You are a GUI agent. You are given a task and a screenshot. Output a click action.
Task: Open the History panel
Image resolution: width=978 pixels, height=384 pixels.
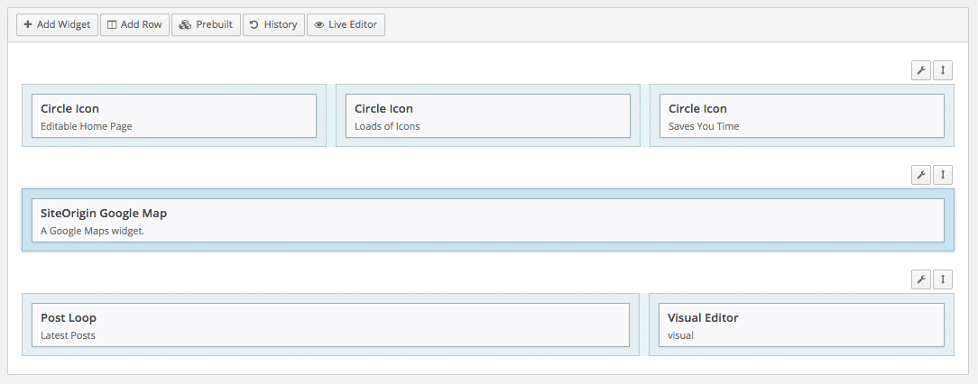tap(272, 24)
